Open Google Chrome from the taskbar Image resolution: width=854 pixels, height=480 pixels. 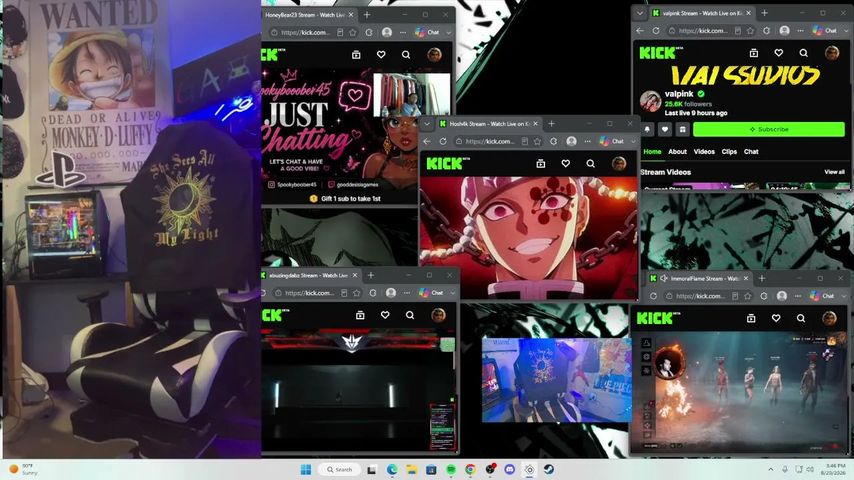470,469
